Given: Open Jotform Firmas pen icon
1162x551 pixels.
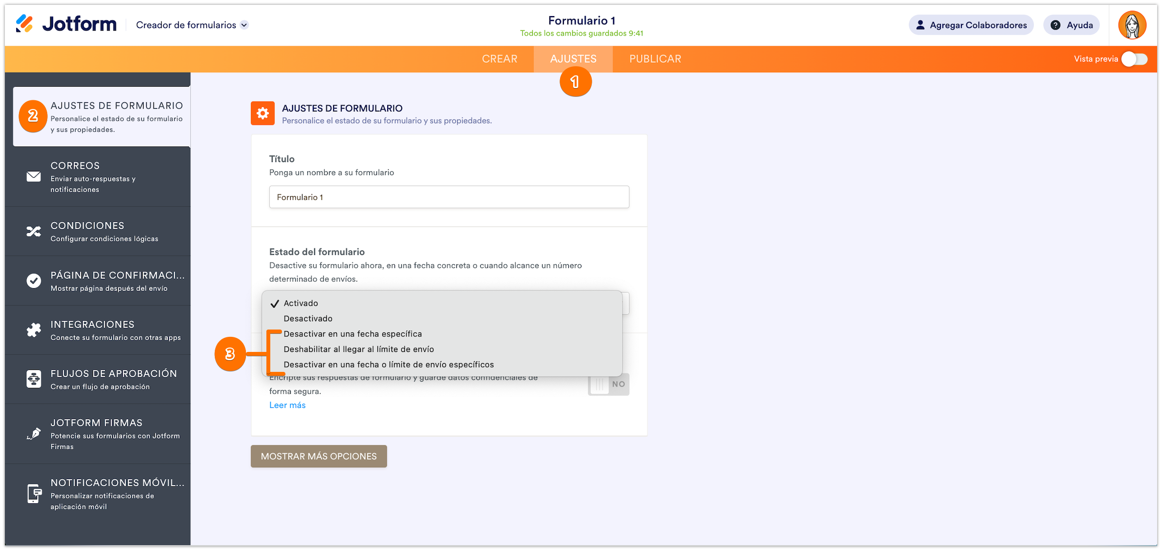Looking at the screenshot, I should [34, 434].
